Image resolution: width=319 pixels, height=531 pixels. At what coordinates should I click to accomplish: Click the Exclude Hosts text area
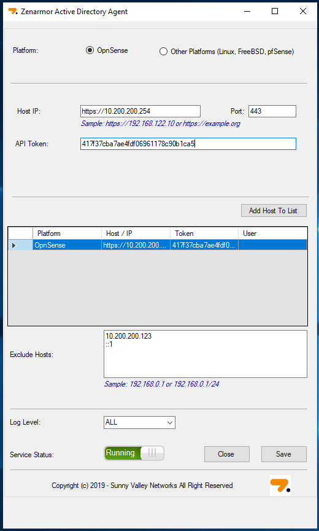coord(206,354)
